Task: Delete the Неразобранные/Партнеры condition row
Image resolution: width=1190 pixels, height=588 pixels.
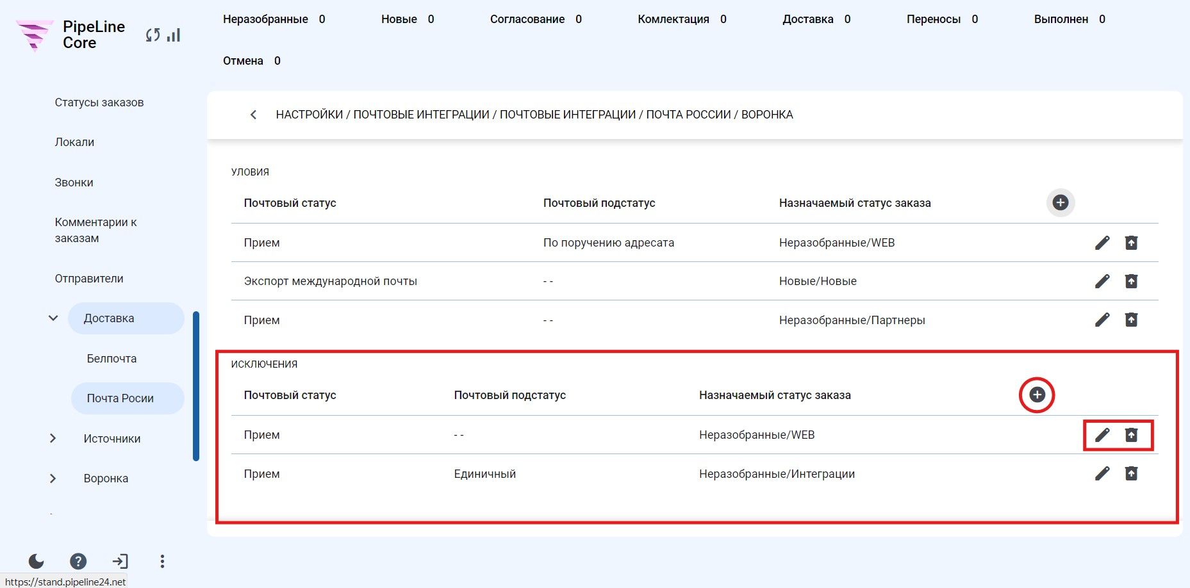Action: point(1132,320)
